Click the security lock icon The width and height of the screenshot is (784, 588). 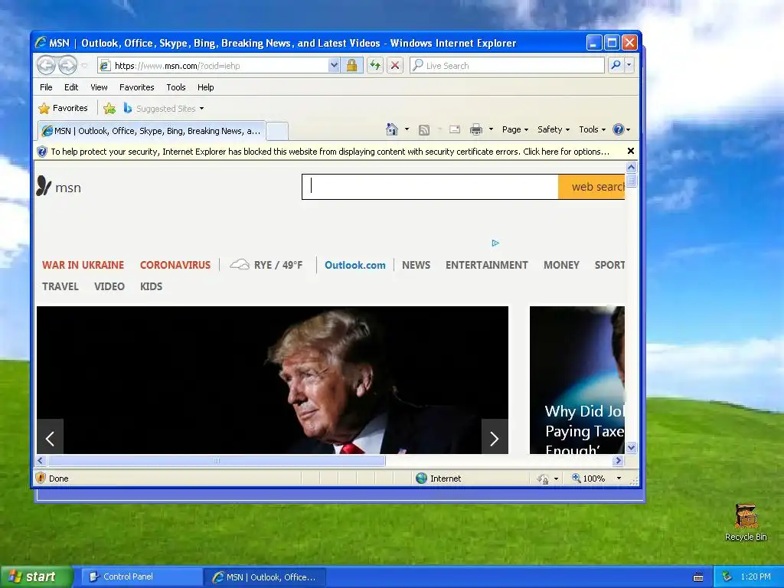click(x=351, y=66)
